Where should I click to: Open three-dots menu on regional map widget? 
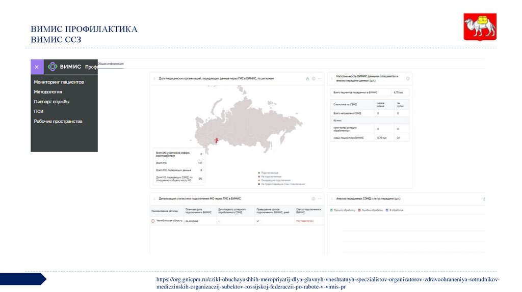(320, 79)
